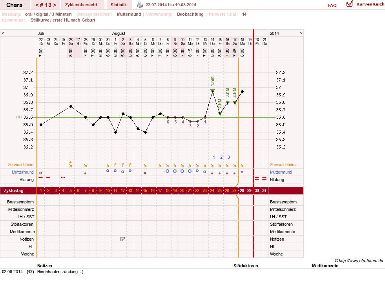Click the S cervical mucus entry on August 18
Image resolution: width=385 pixels, height=281 pixels.
pos(242,165)
